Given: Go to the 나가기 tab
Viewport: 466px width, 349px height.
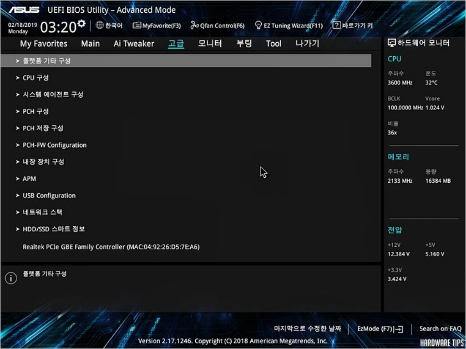Looking at the screenshot, I should (x=307, y=44).
